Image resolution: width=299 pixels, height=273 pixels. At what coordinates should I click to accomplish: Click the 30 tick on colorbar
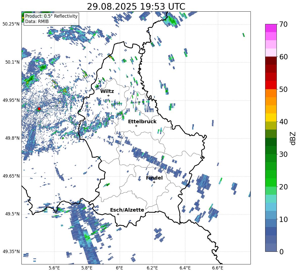tap(283, 154)
